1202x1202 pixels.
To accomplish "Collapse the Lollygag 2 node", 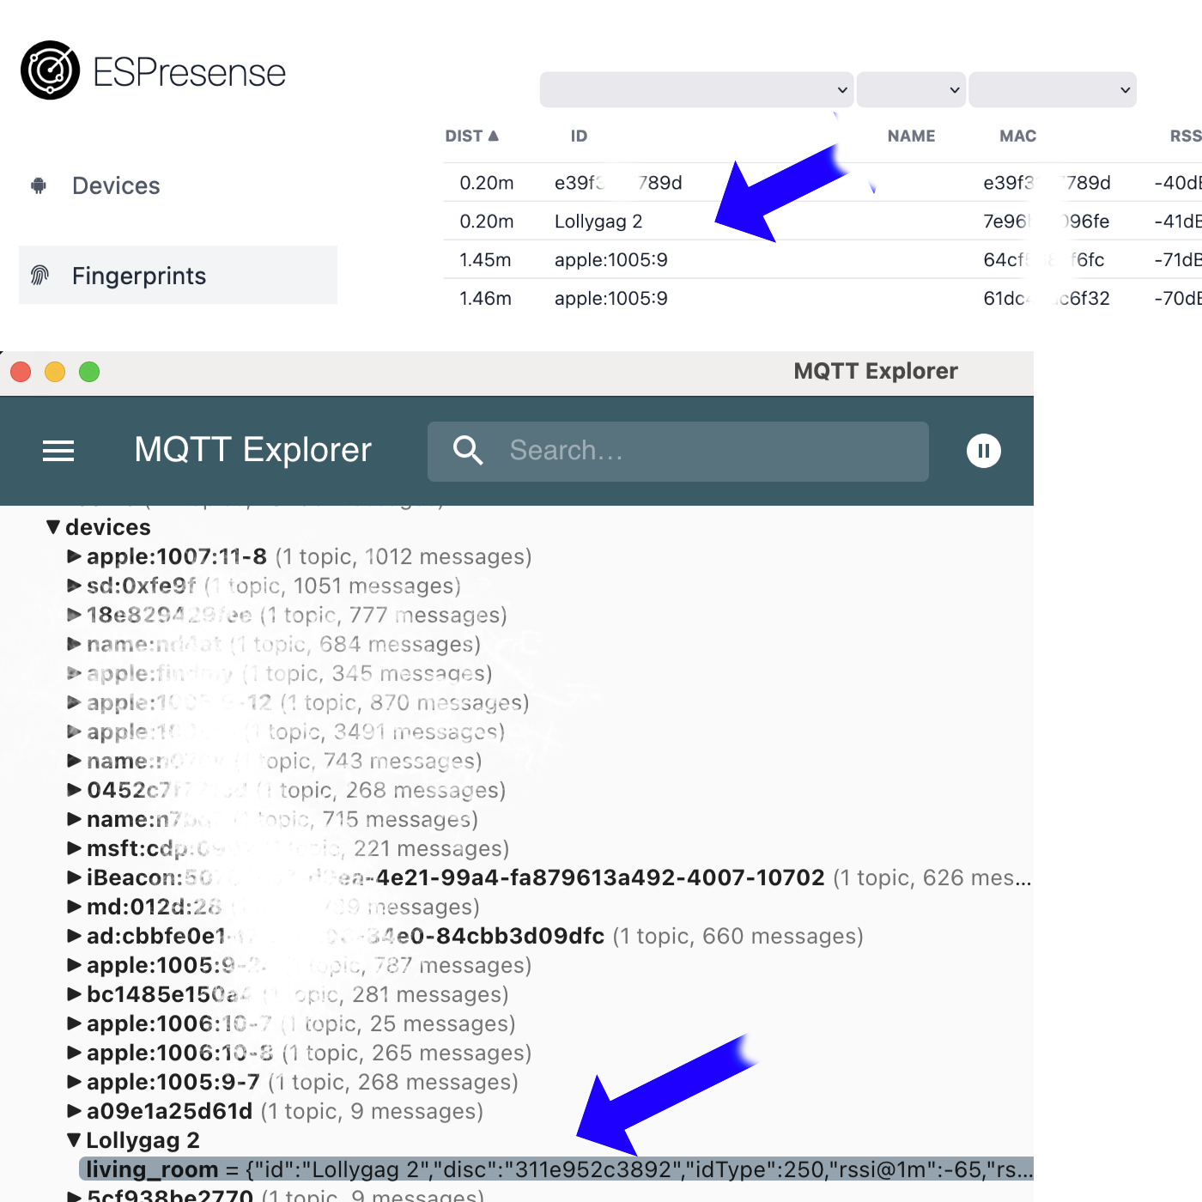I will [73, 1140].
